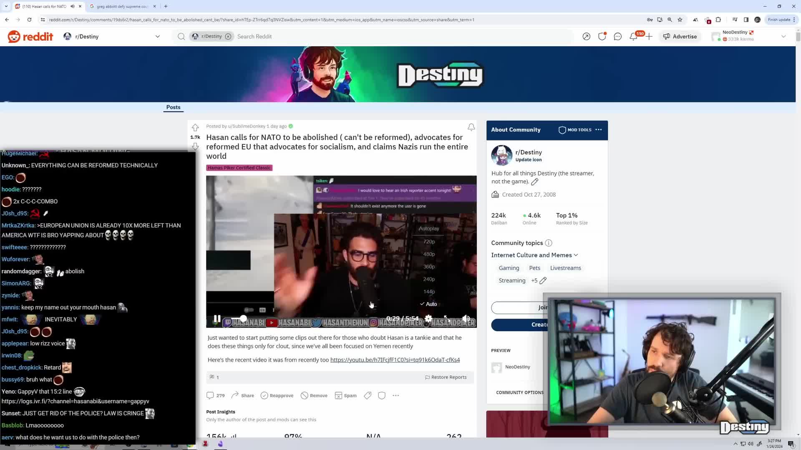Open browser extensions puzzle icon

tap(718, 20)
